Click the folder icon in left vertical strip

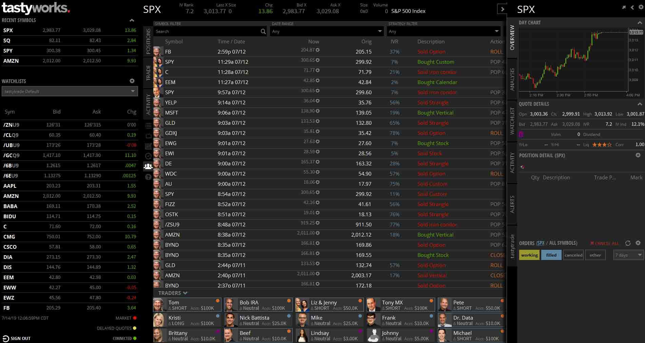(148, 136)
